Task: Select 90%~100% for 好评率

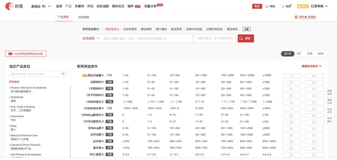Action: (269, 141)
